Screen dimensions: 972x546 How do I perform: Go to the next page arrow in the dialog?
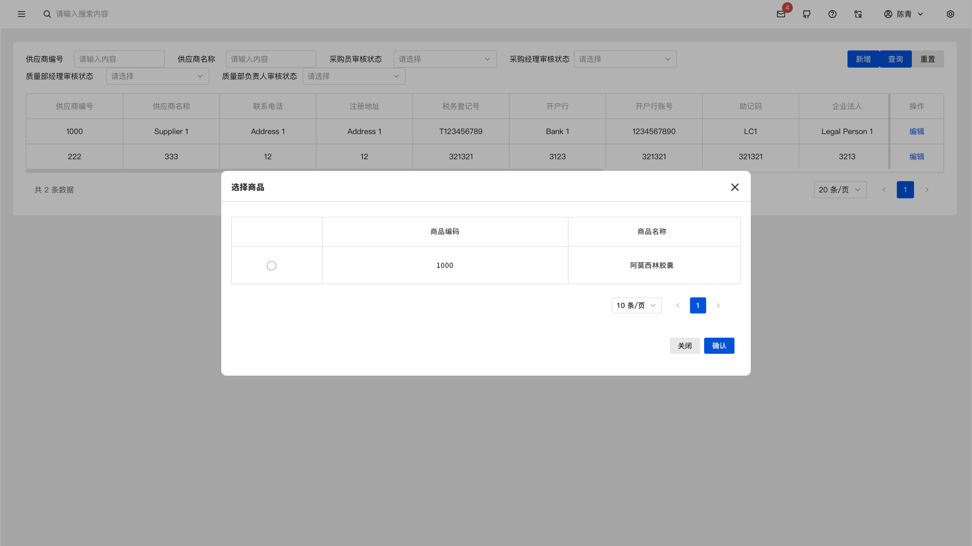click(x=718, y=306)
